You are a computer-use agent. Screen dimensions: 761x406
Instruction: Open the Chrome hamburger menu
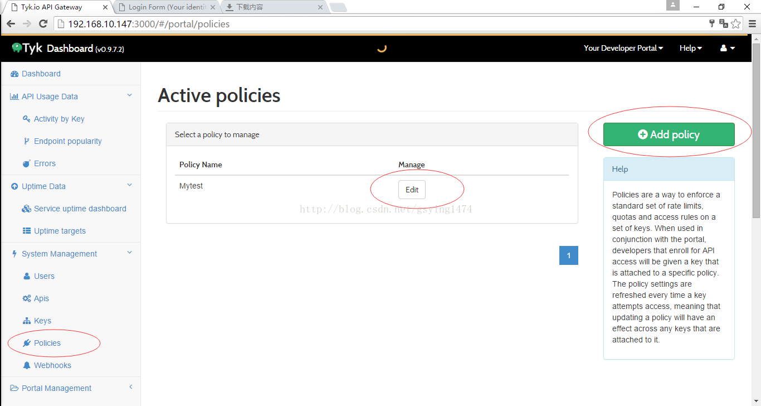click(752, 23)
